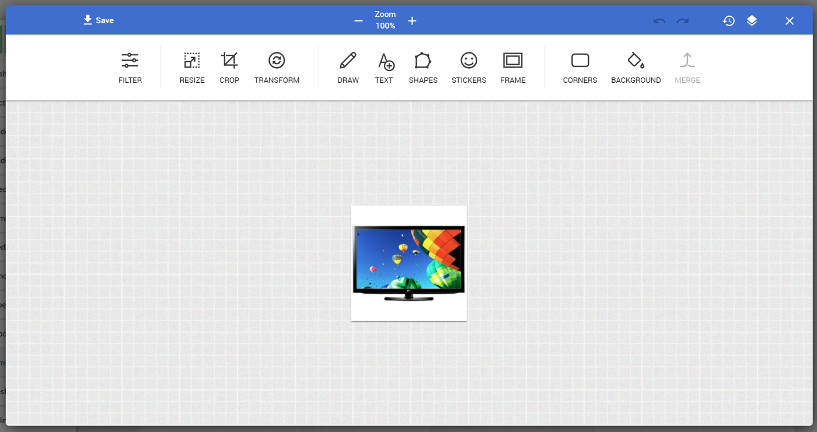Select the Draw pencil tool
The image size is (817, 432).
tap(348, 68)
